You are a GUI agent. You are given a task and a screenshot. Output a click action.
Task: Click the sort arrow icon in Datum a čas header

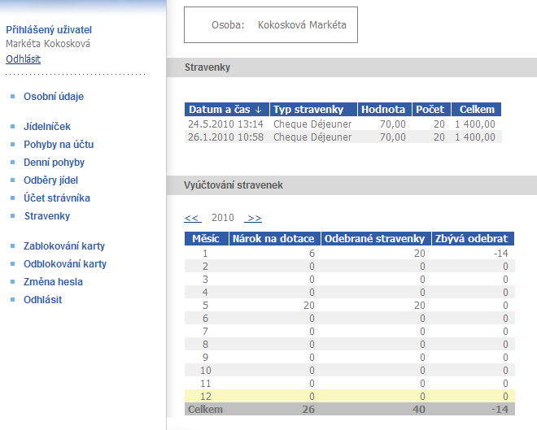[x=259, y=110]
